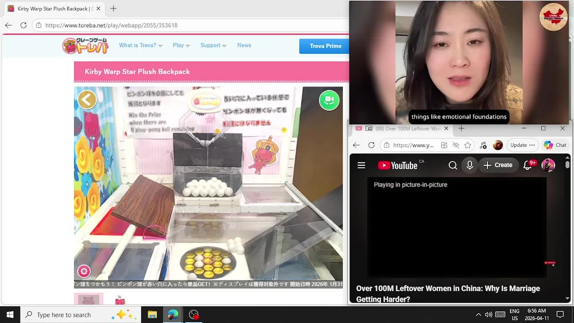
Task: Click the picture-in-picture video overlay
Action: [x=459, y=62]
